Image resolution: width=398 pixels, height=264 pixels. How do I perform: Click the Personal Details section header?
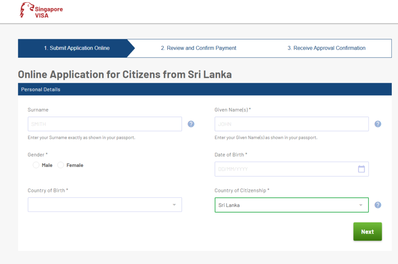click(41, 89)
